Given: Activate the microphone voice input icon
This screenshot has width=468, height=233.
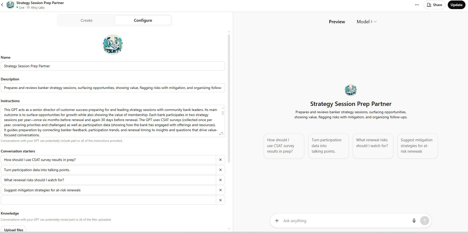Looking at the screenshot, I should [x=414, y=221].
